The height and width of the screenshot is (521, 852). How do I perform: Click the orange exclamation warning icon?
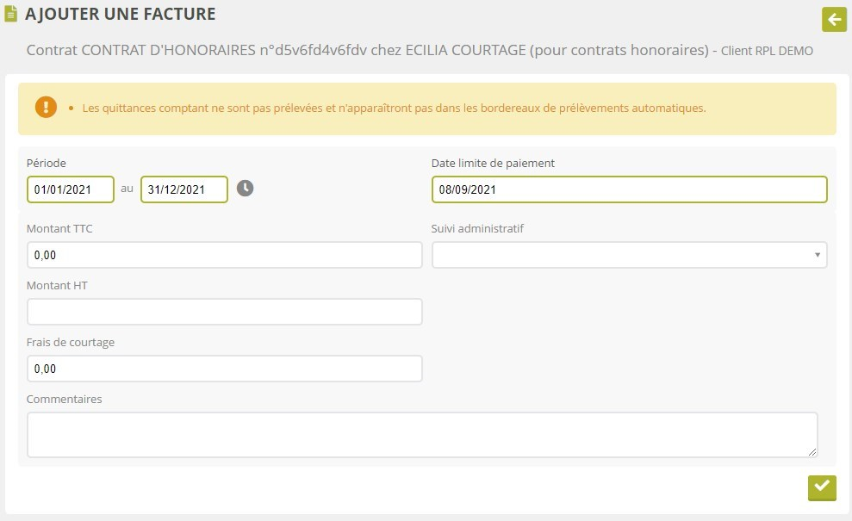(46, 108)
